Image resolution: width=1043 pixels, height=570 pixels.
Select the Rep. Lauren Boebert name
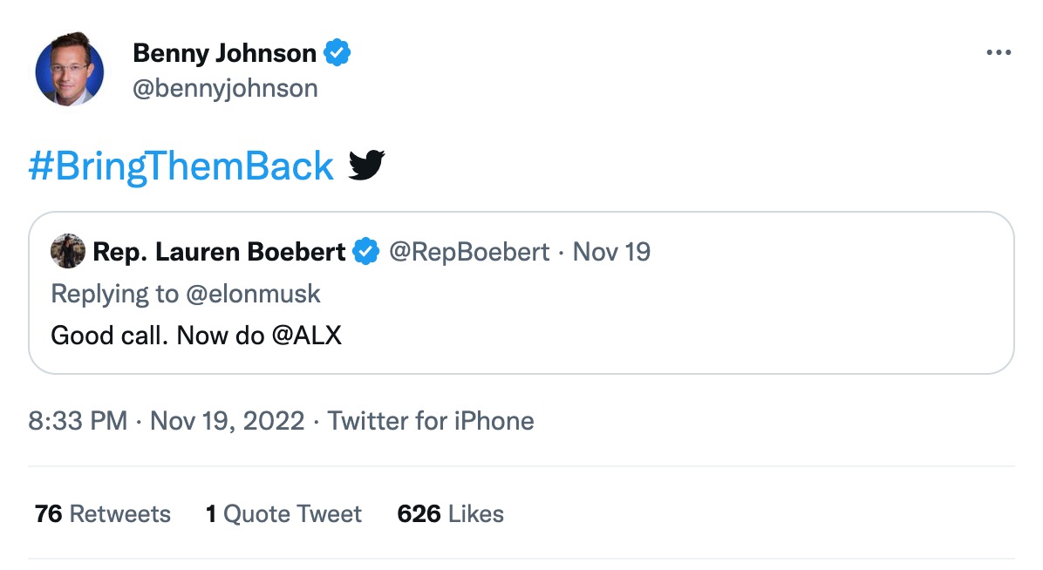pyautogui.click(x=219, y=252)
